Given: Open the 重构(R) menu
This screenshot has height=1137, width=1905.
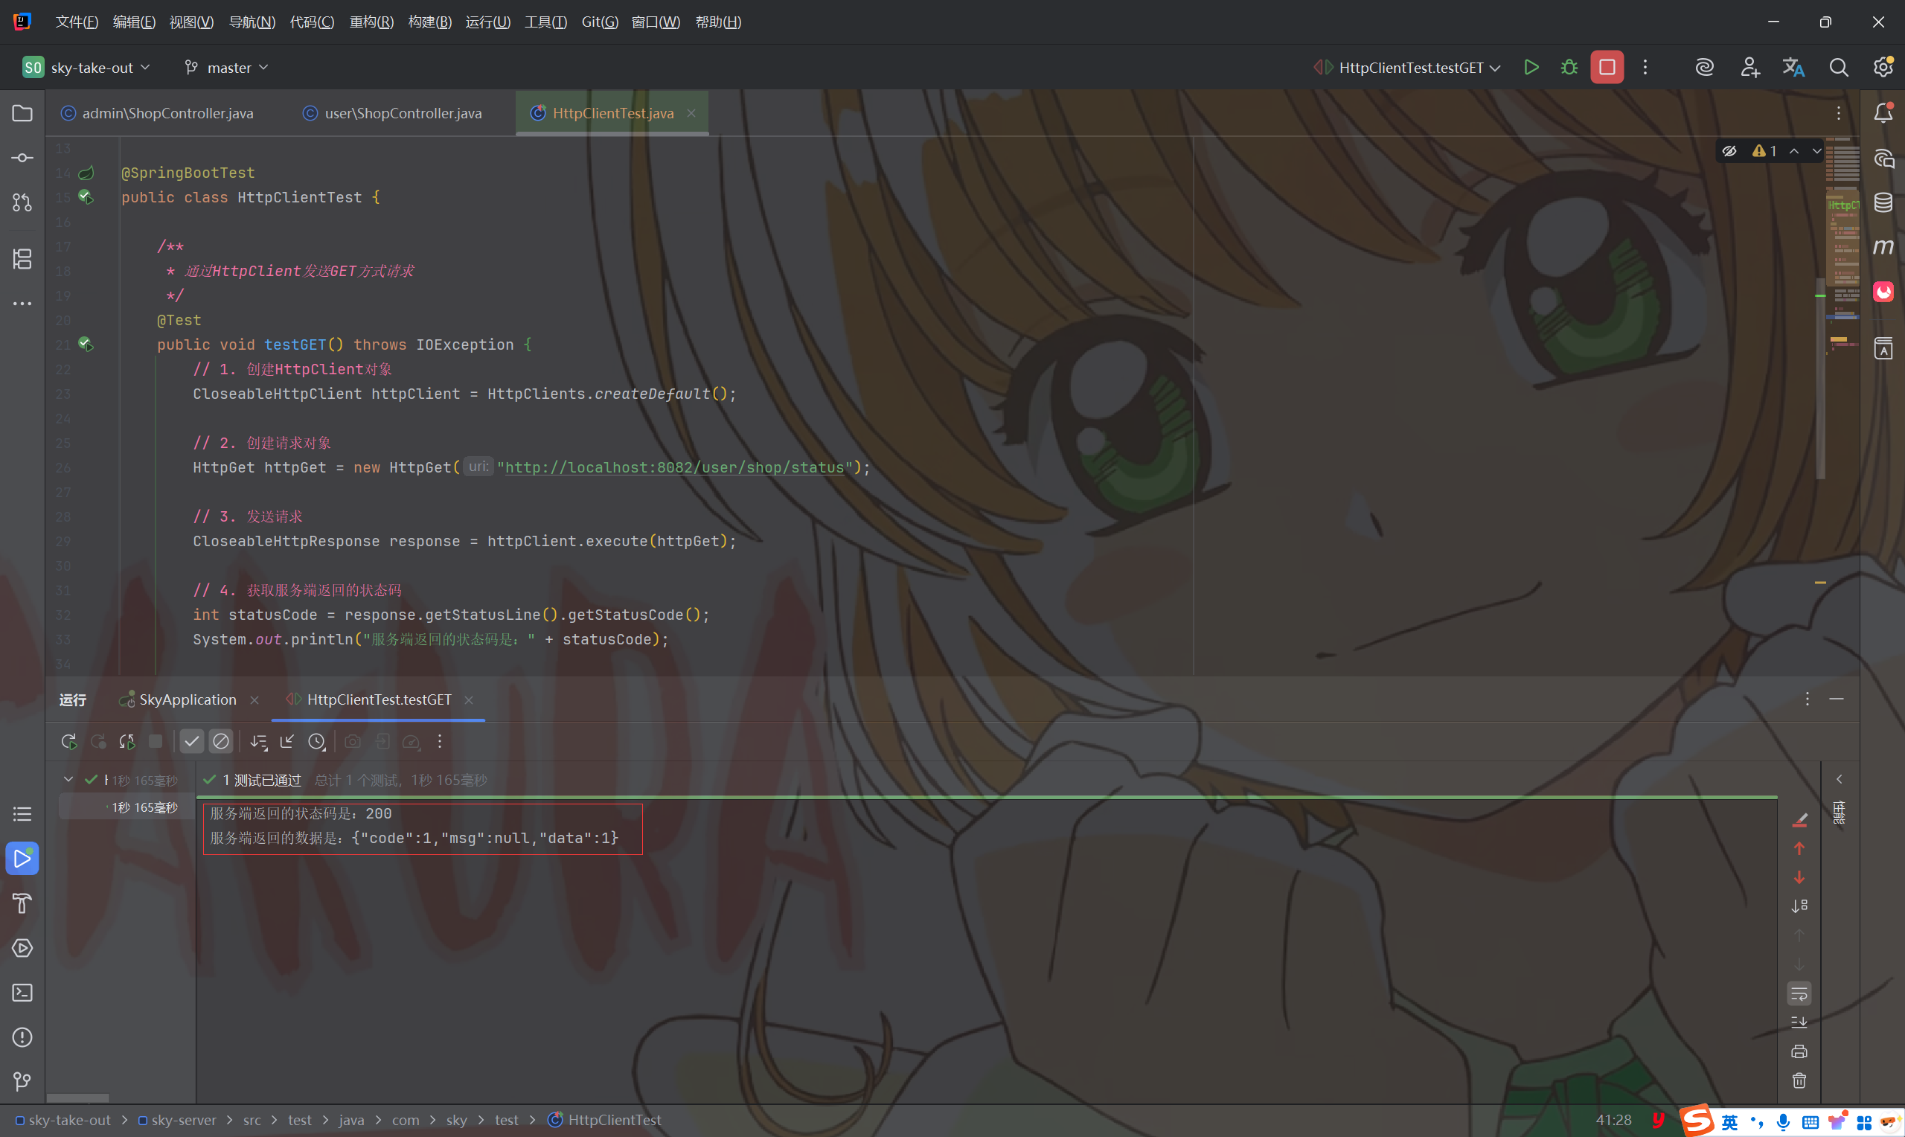Looking at the screenshot, I should (371, 22).
